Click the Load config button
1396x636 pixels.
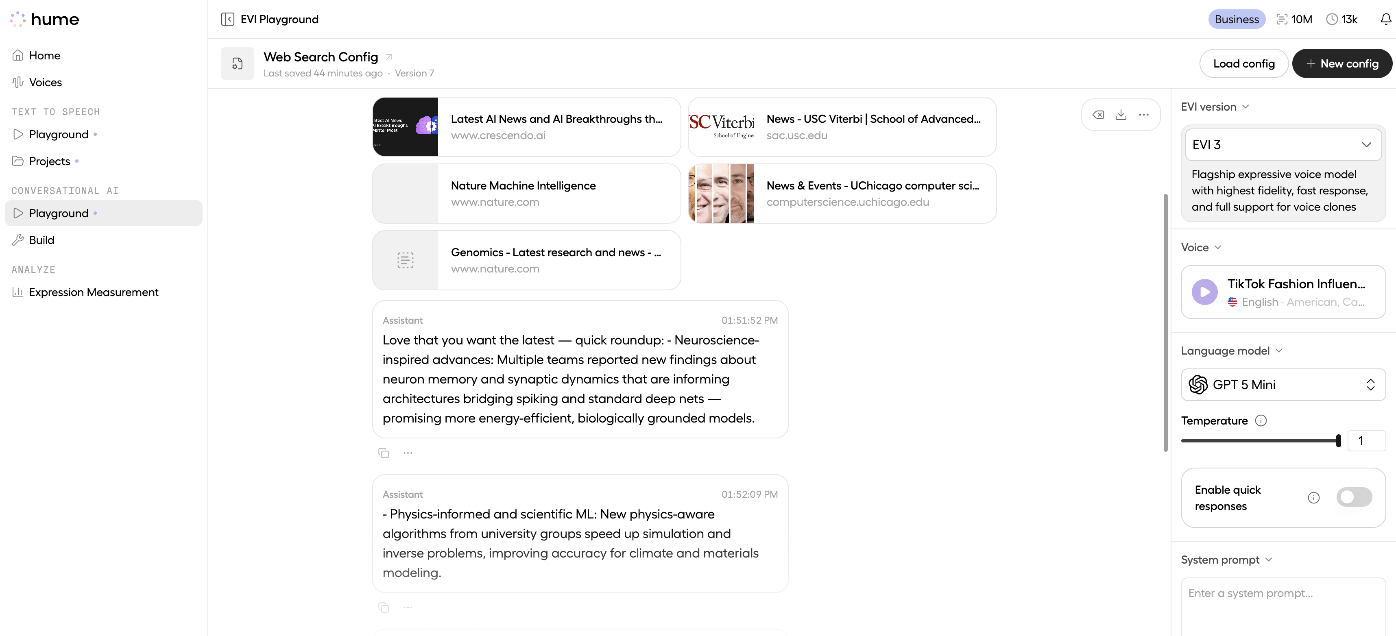coord(1243,63)
